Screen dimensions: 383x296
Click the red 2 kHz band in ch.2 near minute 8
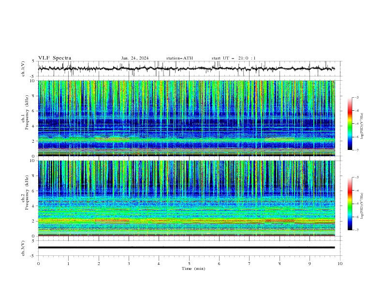(x=280, y=221)
